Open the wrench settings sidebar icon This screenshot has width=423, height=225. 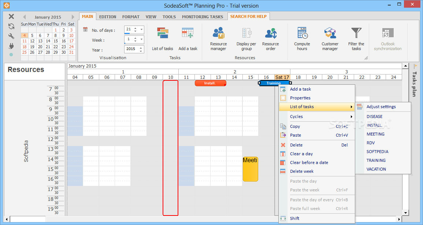click(x=11, y=36)
